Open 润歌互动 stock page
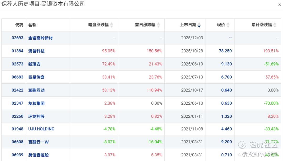 tap(36, 90)
